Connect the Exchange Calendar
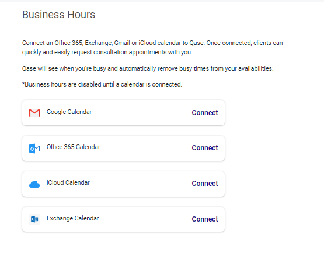The height and width of the screenshot is (255, 324). (205, 219)
